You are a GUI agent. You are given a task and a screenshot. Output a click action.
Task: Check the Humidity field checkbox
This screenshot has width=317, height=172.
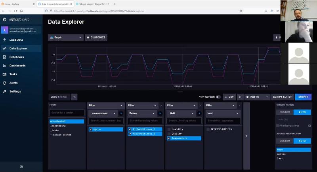tap(169, 129)
